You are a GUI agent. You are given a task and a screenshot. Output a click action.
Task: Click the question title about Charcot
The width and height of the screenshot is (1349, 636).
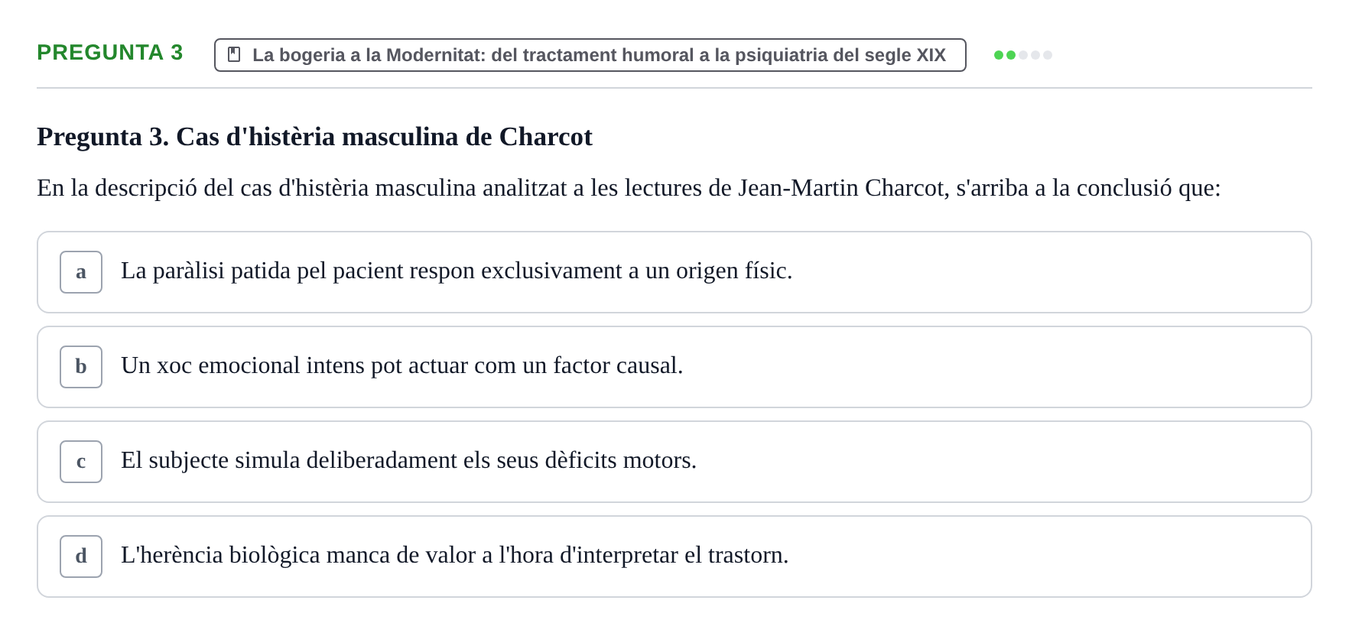click(x=314, y=137)
